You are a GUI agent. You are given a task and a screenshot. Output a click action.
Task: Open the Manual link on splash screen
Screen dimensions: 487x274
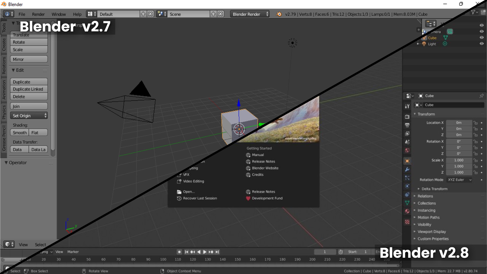click(x=255, y=155)
